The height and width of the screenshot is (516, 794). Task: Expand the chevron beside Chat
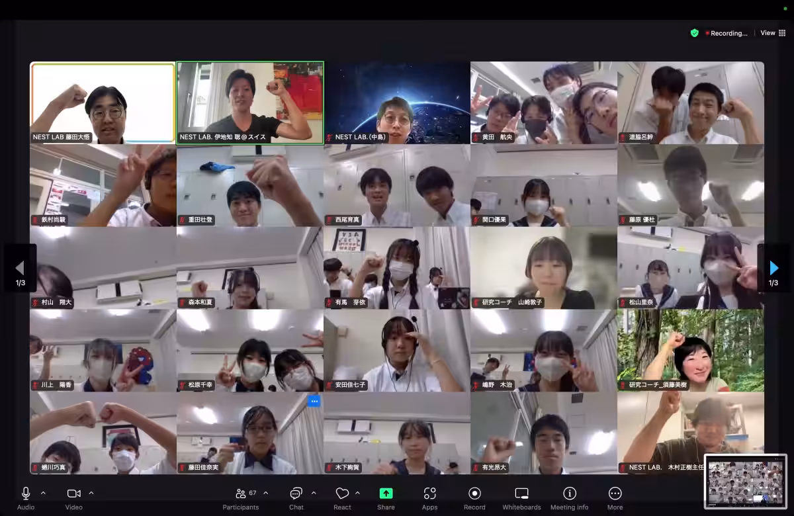[314, 493]
